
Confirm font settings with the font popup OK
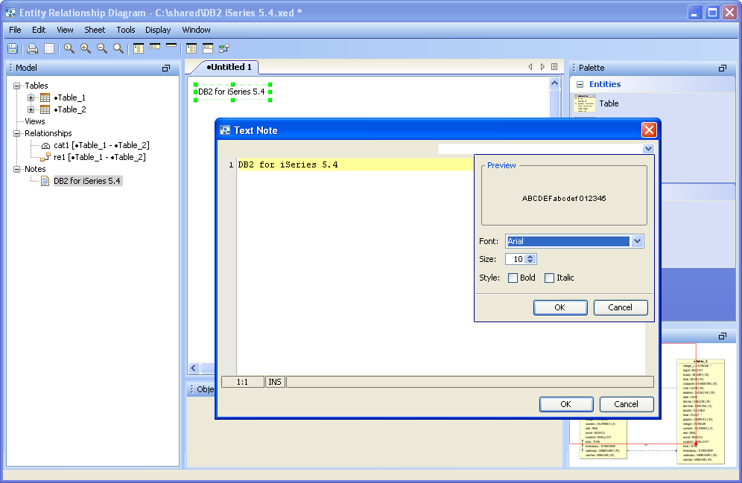[560, 307]
